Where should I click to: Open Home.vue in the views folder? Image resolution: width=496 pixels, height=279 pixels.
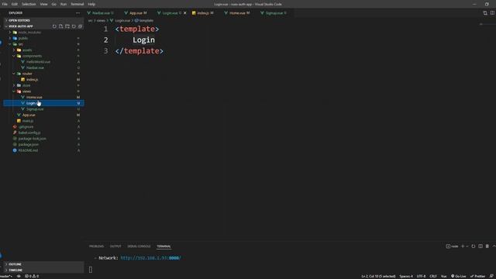pos(43,97)
